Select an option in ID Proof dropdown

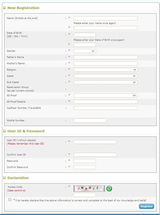(x=106, y=96)
